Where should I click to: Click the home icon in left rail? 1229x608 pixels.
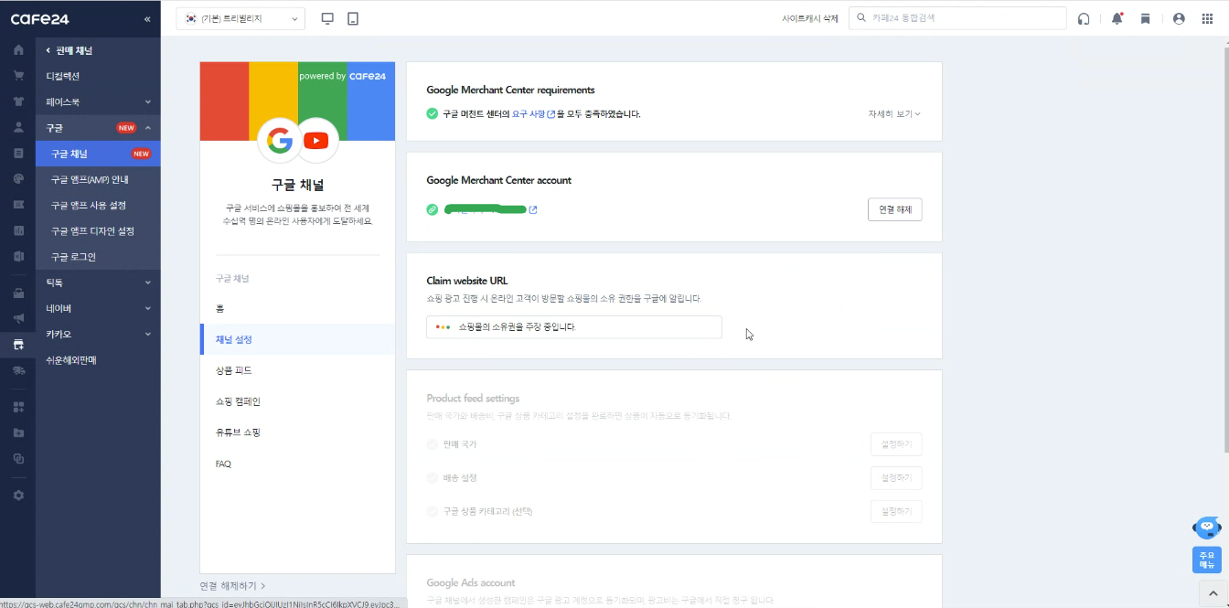click(18, 49)
